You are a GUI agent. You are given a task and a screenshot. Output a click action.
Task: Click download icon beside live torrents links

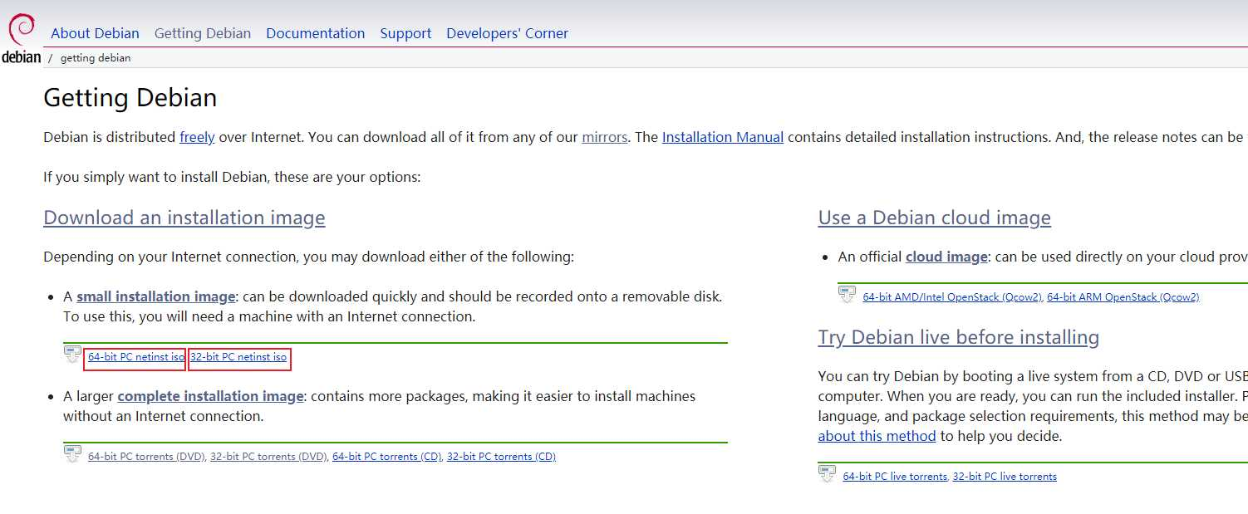827,474
